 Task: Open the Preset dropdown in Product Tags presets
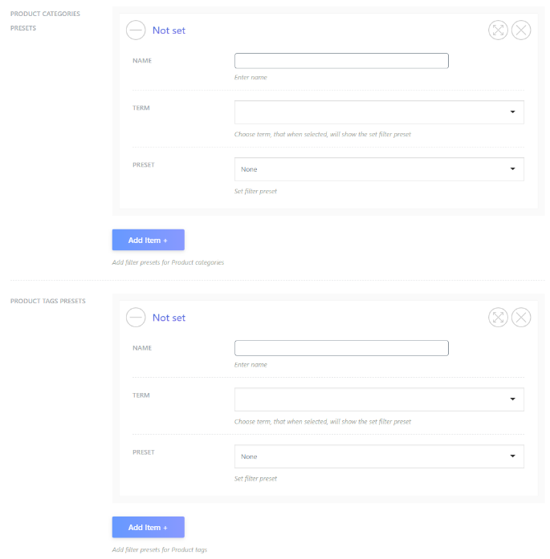click(x=379, y=456)
